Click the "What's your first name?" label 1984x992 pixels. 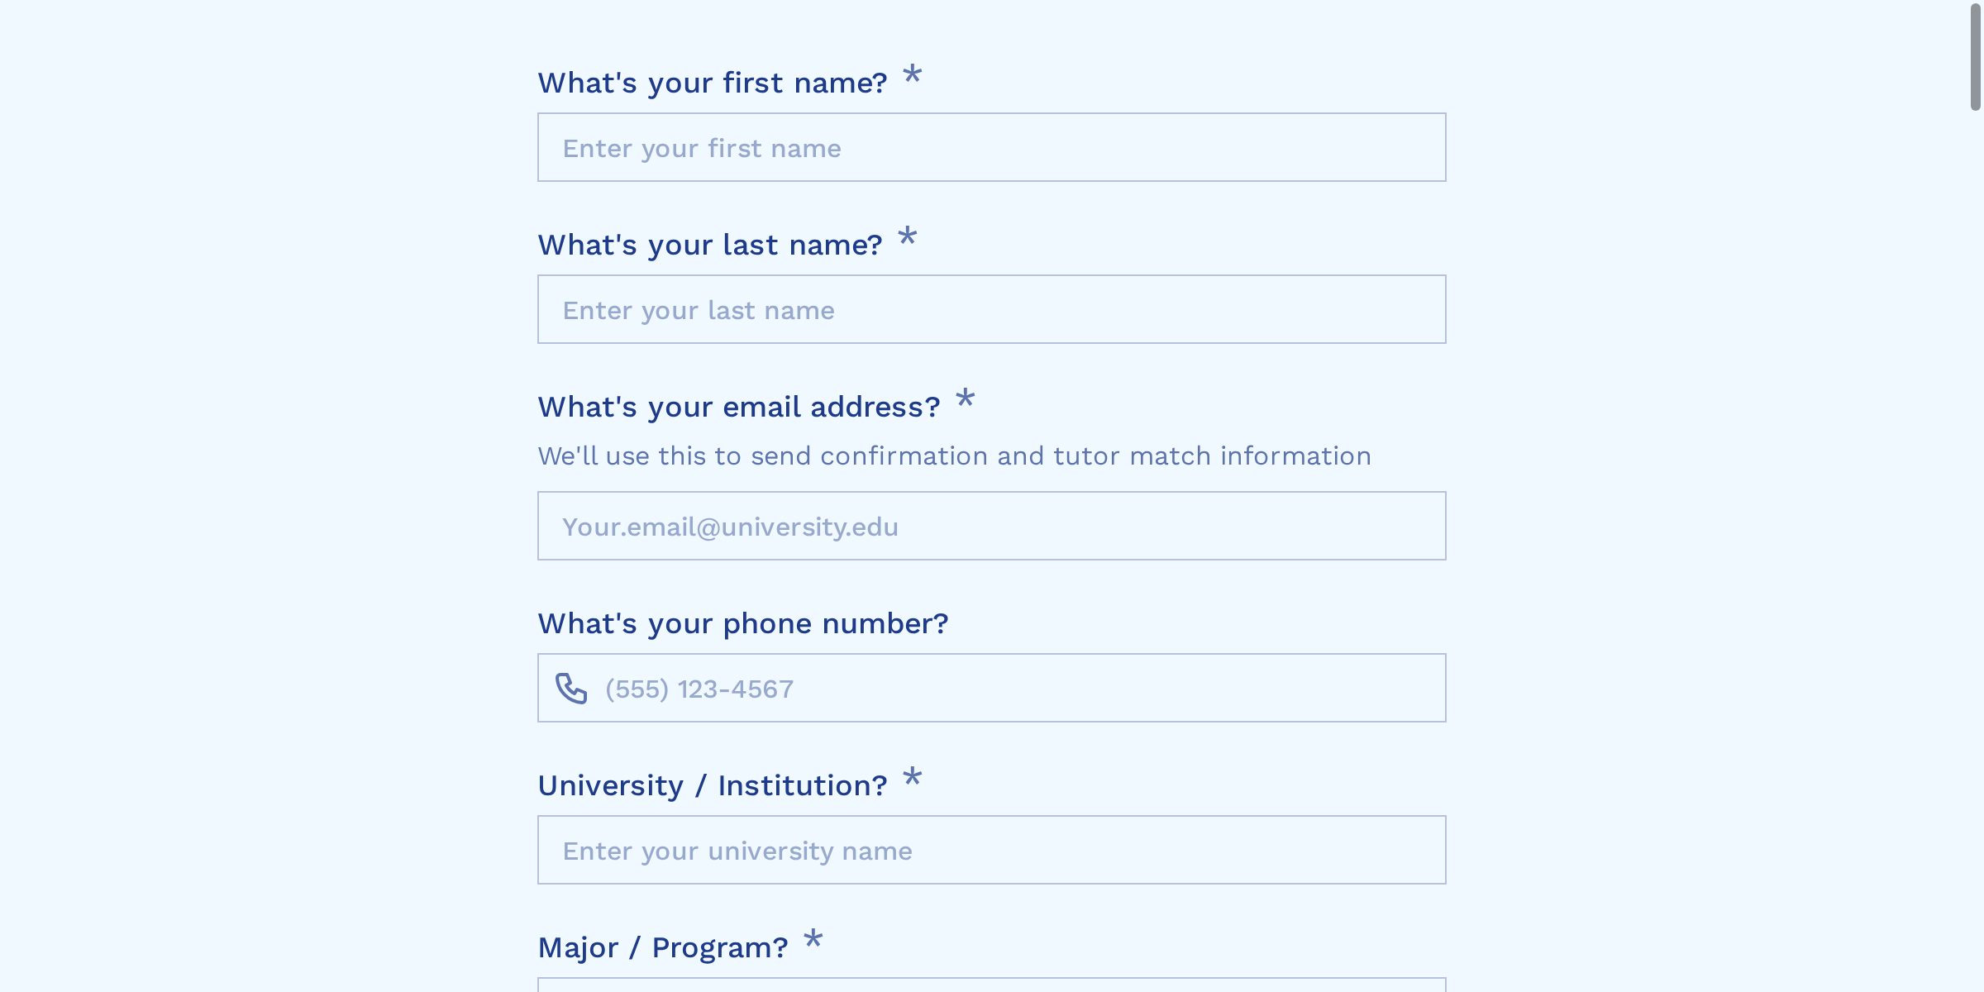pos(712,83)
